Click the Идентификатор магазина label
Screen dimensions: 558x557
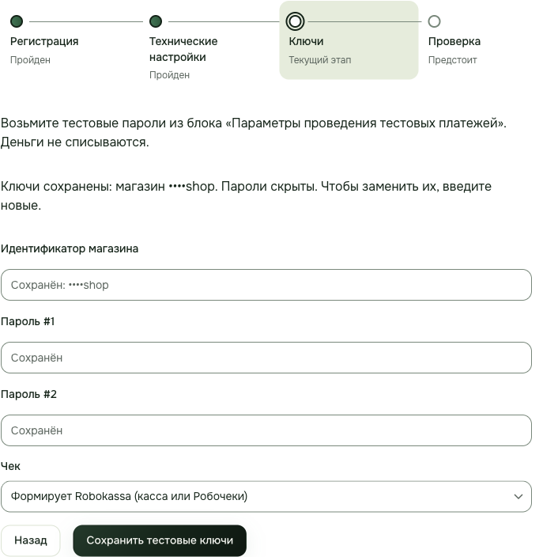[70, 248]
